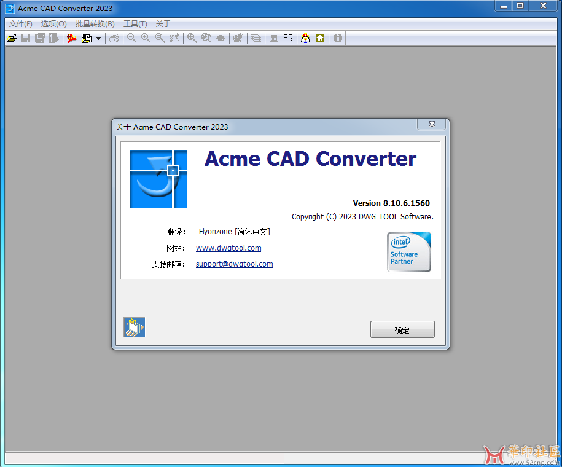This screenshot has height=467, width=562.
Task: Open the 文件(F) menu
Action: pos(21,24)
